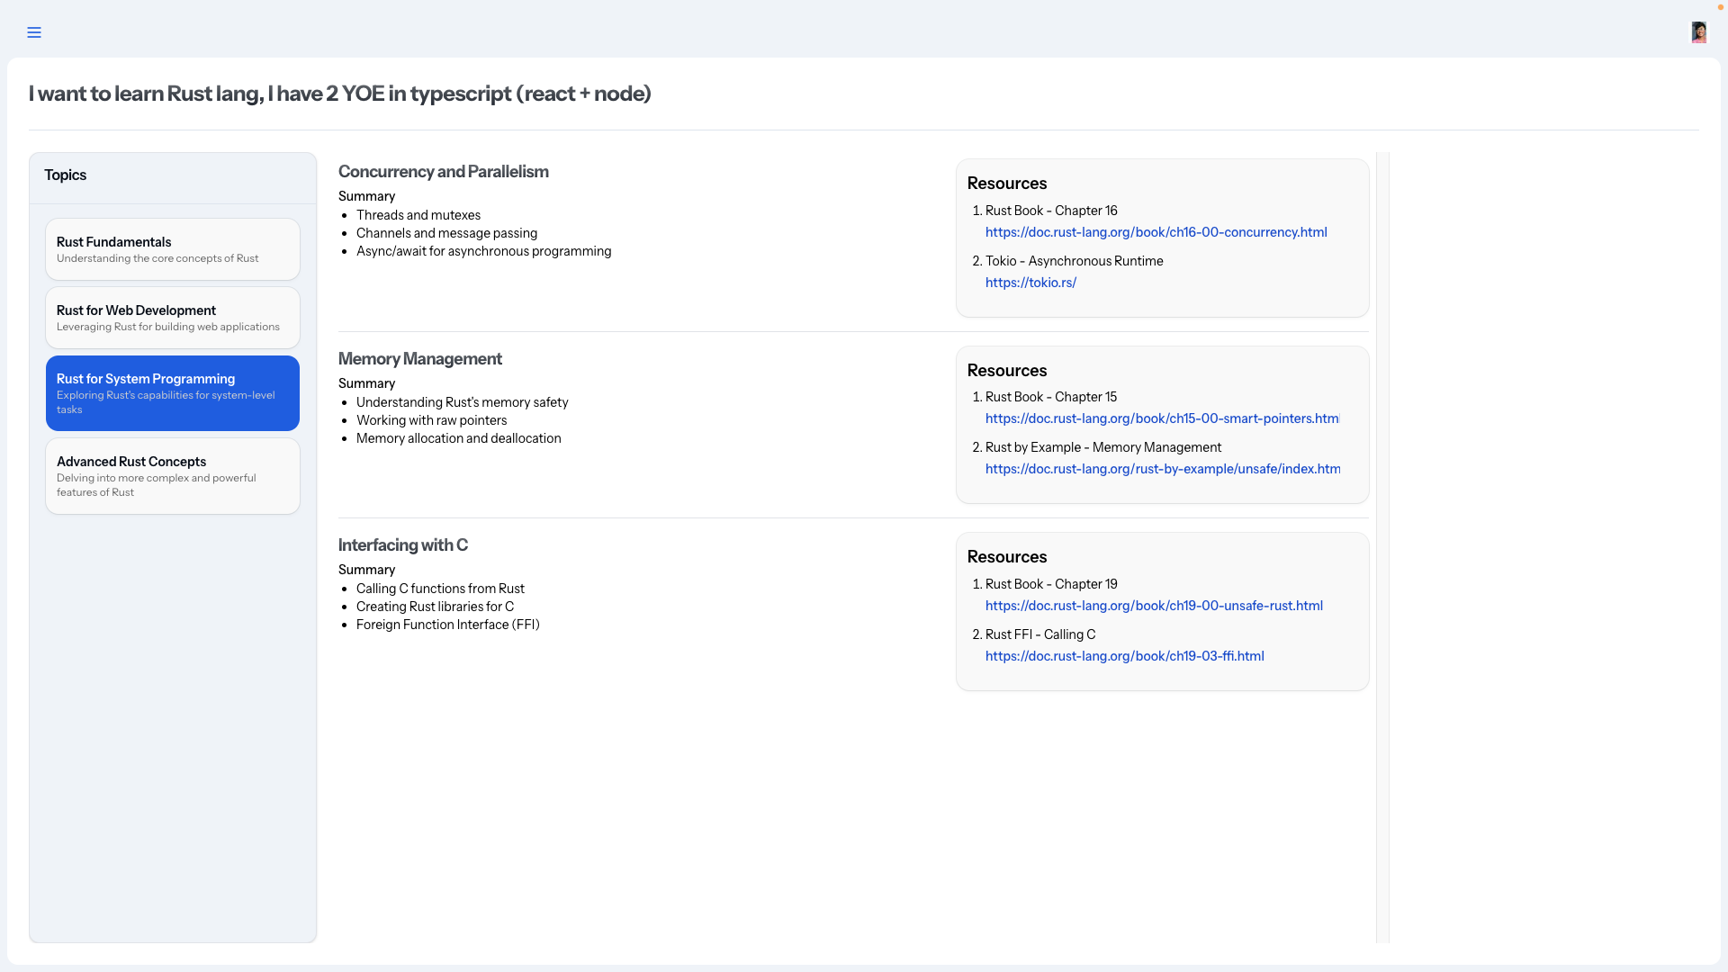
Task: Select Rust for Web Development topic
Action: coord(173,318)
